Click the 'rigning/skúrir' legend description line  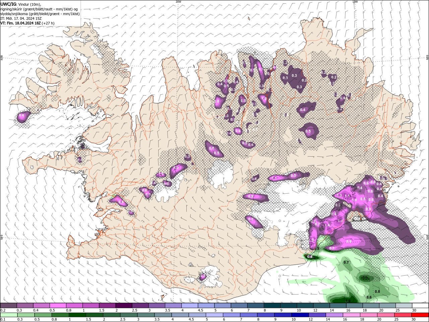click(40, 9)
